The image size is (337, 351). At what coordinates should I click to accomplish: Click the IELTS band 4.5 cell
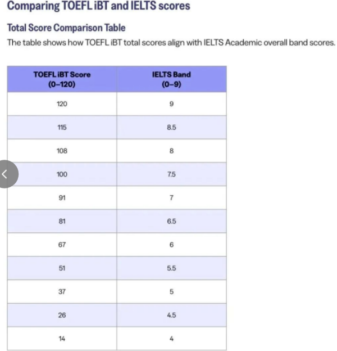(x=171, y=315)
